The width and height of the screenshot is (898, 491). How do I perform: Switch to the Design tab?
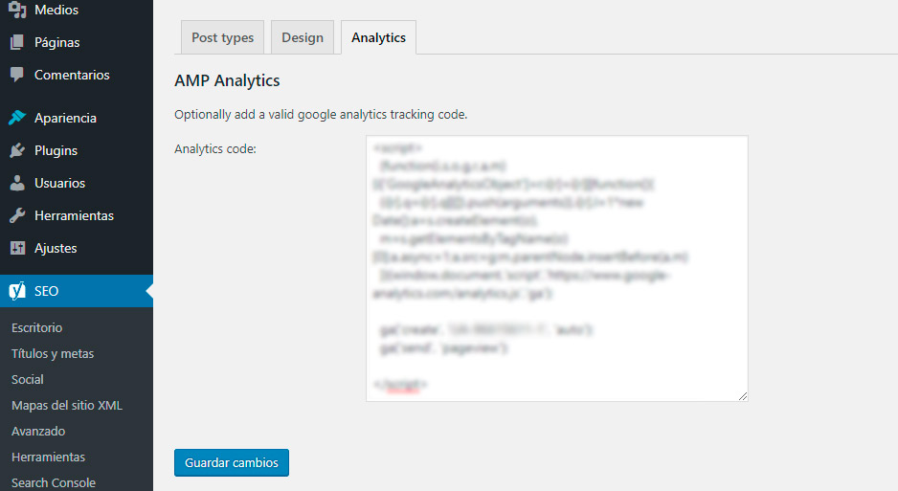[x=303, y=37]
